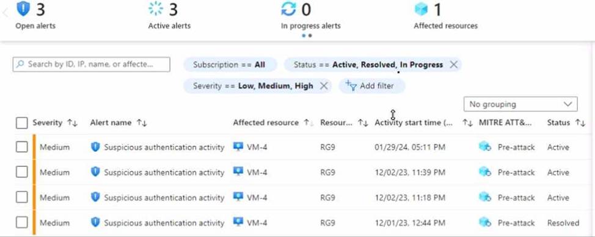
Task: Click the Pre-attack MITRE icon in the second row
Action: tap(485, 172)
